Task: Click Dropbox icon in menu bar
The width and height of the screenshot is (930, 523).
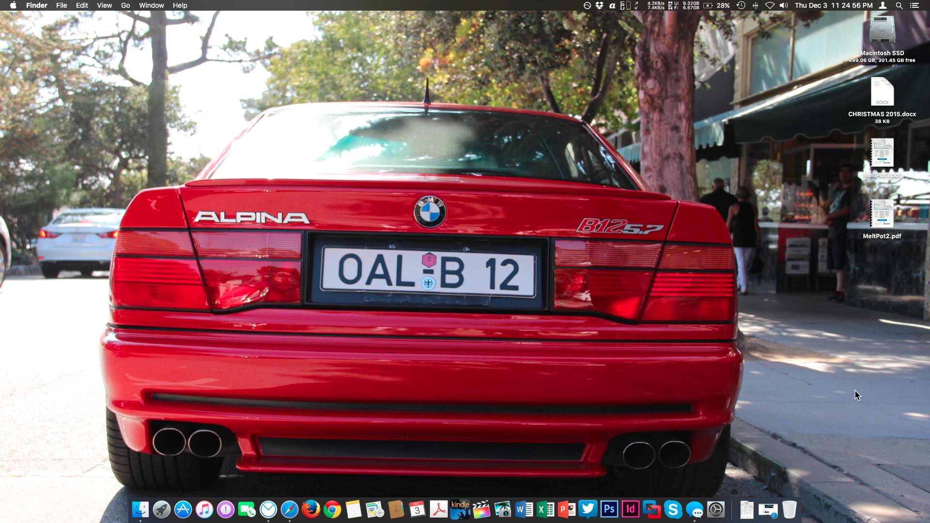Action: 599,5
